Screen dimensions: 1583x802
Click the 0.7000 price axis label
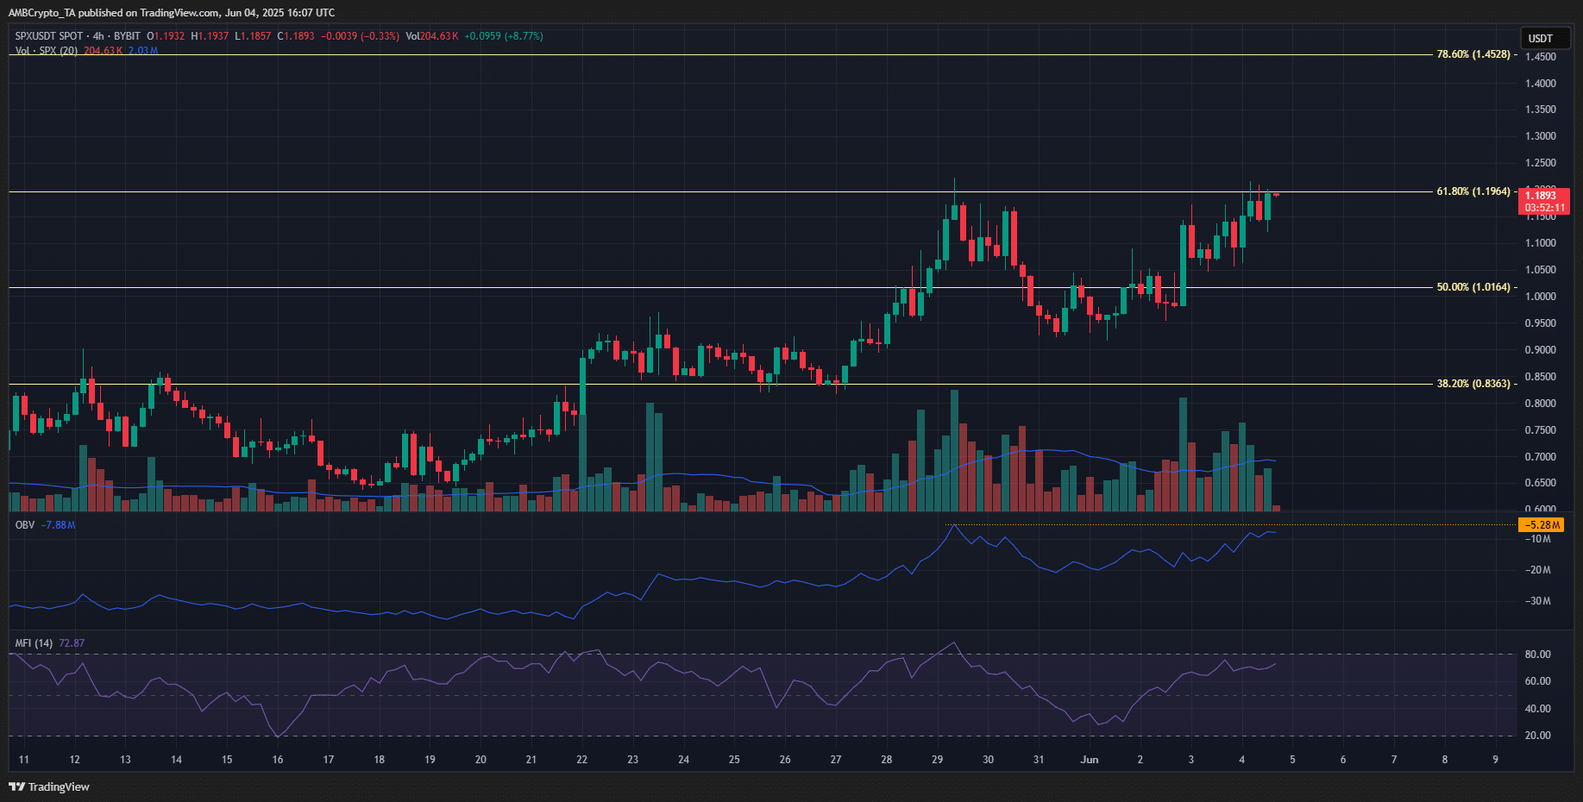coord(1541,457)
